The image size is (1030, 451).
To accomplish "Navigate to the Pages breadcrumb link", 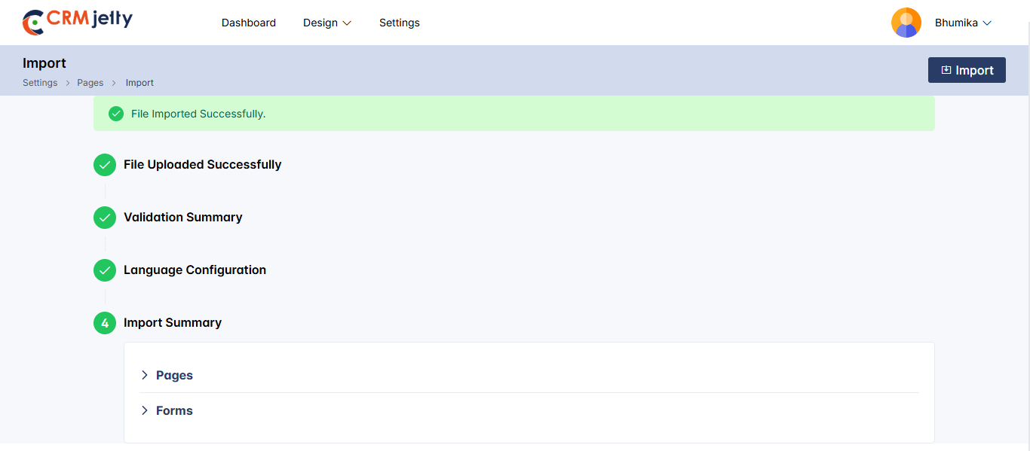I will click(90, 83).
